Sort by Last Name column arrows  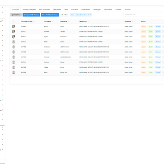coord(68,21)
